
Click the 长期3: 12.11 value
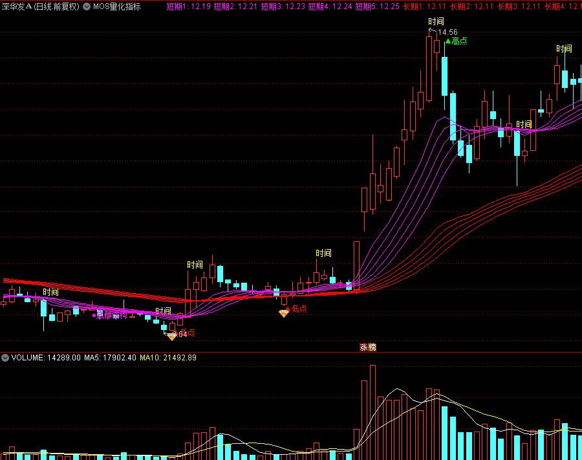(519, 6)
